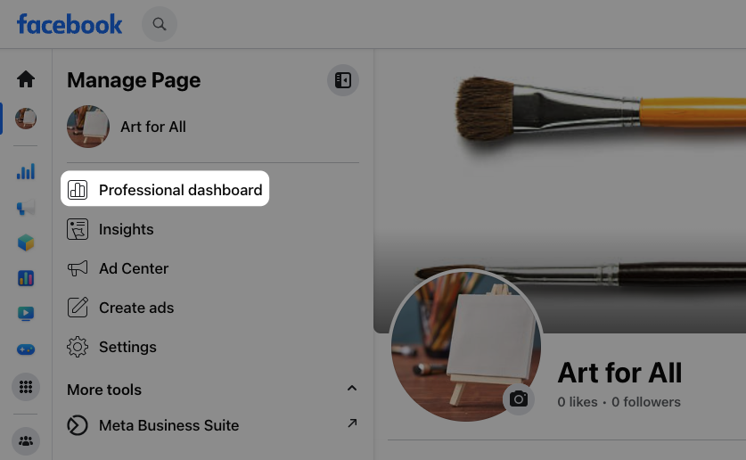The image size is (746, 460).
Task: Open Insights in Manage Page
Action: tap(126, 229)
